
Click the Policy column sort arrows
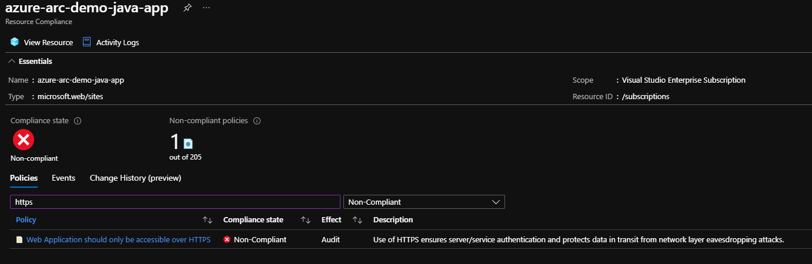click(208, 219)
